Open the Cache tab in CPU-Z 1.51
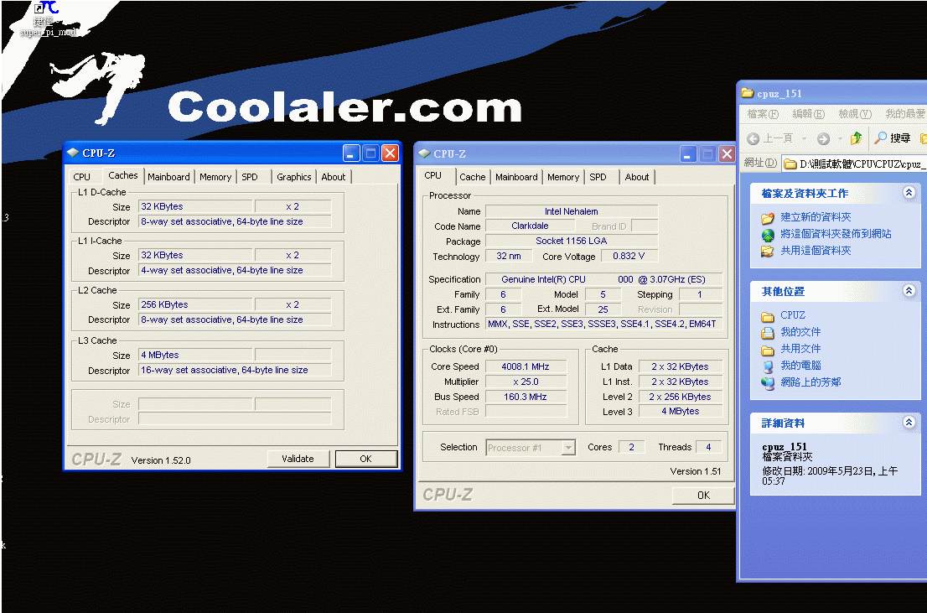927x613 pixels. pyautogui.click(x=473, y=177)
